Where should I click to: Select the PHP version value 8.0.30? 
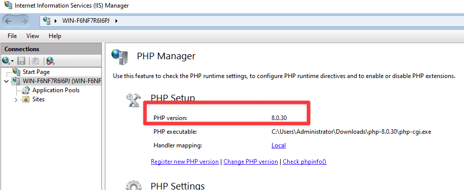[279, 118]
